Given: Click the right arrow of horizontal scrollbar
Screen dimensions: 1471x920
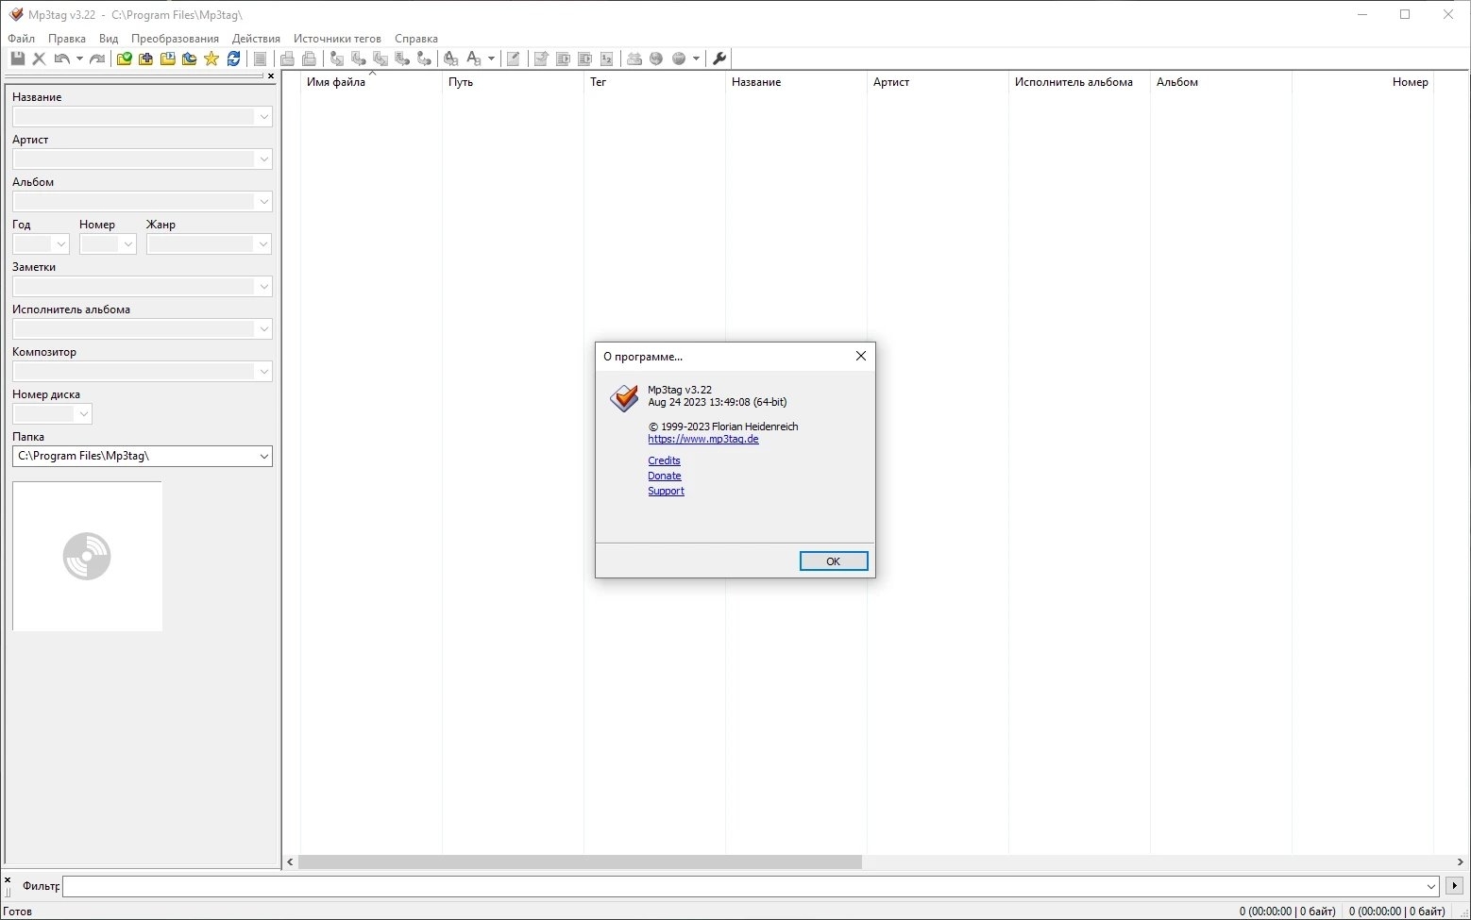Looking at the screenshot, I should (x=1461, y=861).
